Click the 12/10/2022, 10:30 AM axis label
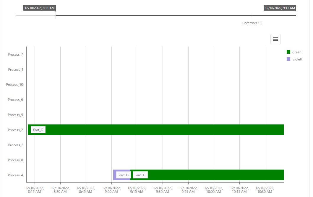The image size is (313, 197). click(265, 190)
